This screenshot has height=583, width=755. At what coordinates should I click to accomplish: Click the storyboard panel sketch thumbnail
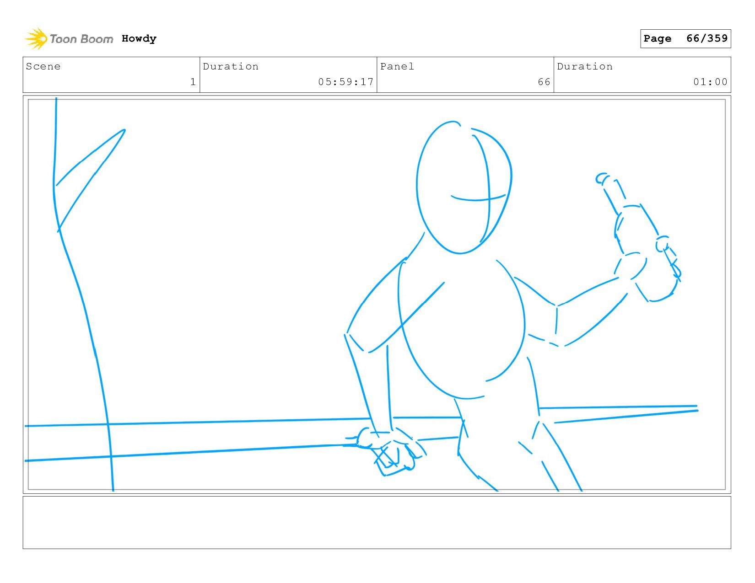(x=377, y=294)
